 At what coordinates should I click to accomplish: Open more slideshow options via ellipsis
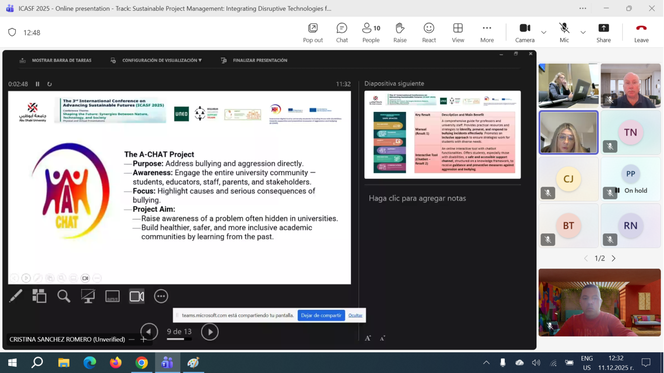[161, 296]
